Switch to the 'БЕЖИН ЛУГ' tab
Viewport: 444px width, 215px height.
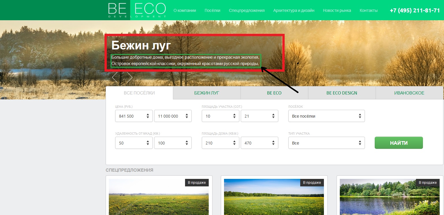[207, 93]
